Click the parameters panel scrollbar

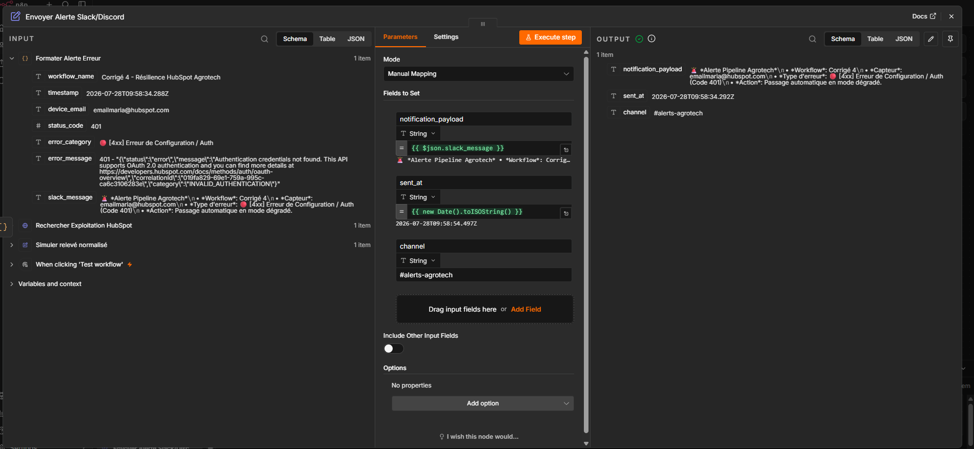coord(586,245)
